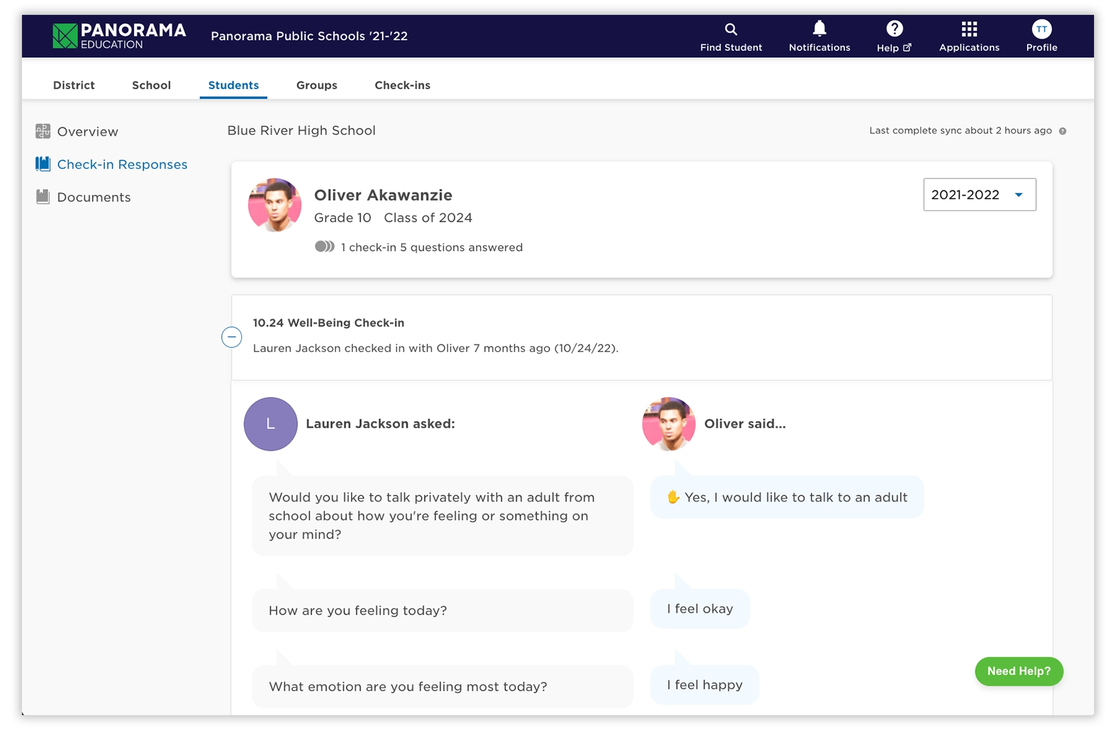
Task: Open Documents in the sidebar
Action: pyautogui.click(x=94, y=197)
